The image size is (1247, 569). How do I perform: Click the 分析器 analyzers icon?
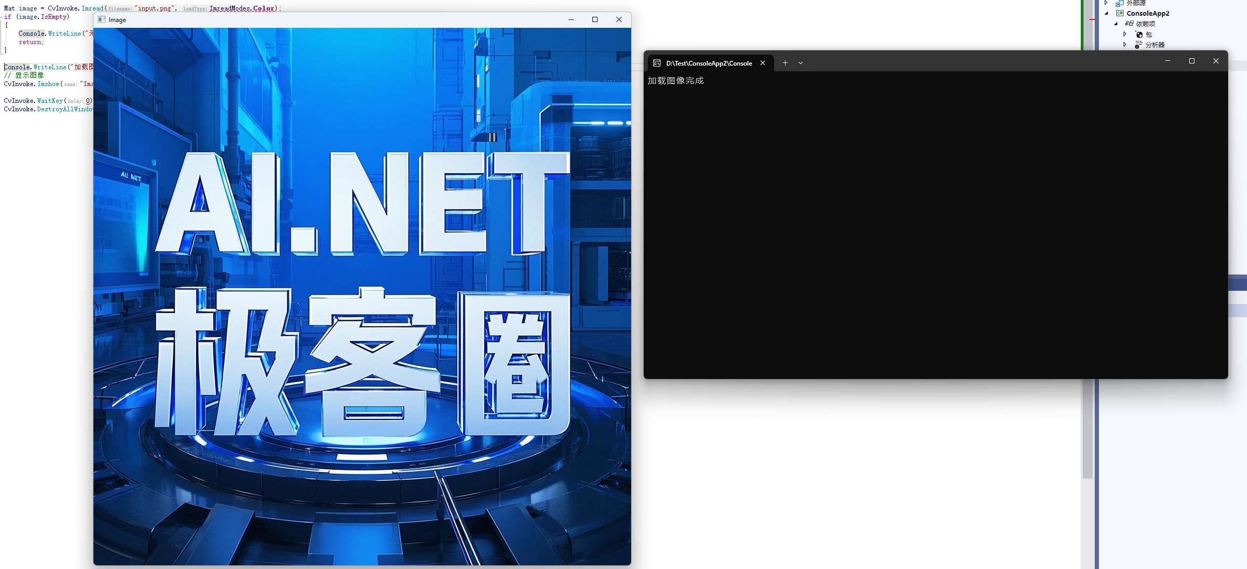tap(1139, 44)
